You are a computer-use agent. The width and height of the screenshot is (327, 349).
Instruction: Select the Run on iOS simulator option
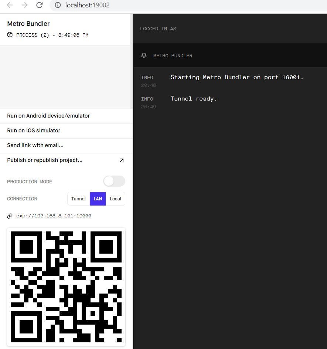pyautogui.click(x=33, y=131)
